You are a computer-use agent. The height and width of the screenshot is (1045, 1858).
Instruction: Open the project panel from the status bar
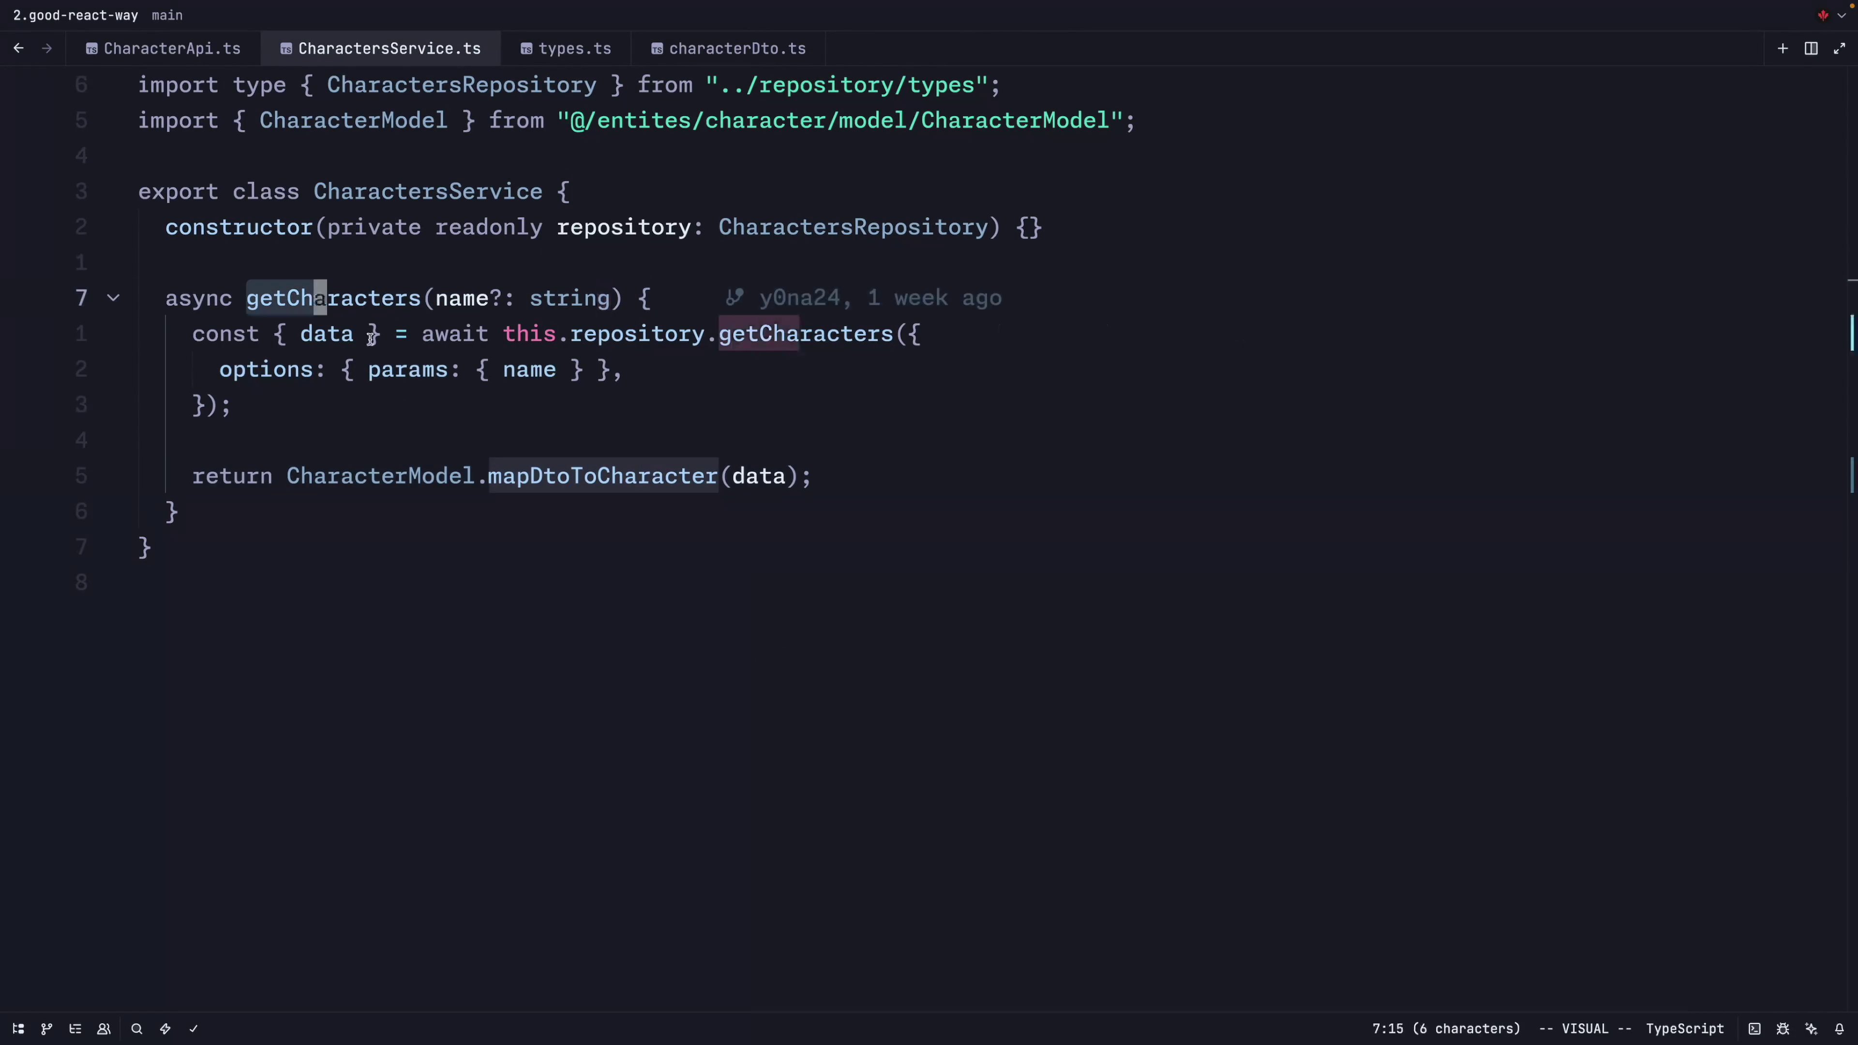click(18, 1029)
